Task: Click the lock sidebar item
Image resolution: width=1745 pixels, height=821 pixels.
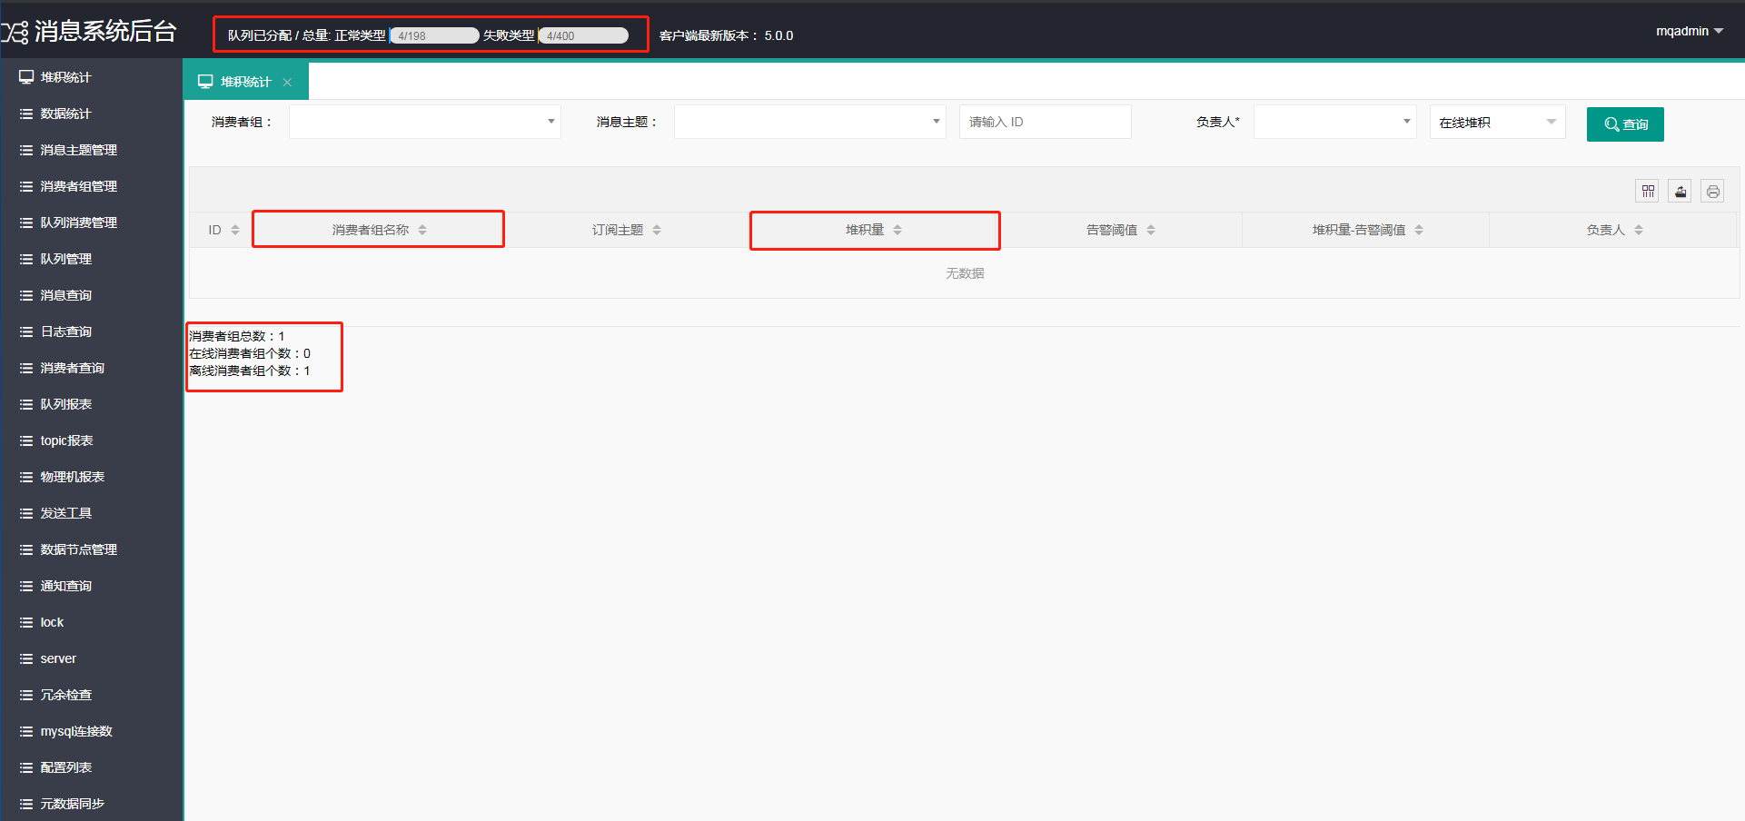Action: click(x=91, y=622)
